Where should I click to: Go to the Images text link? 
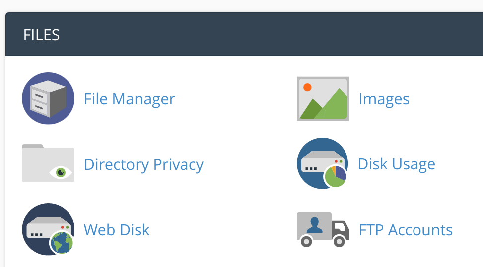[x=384, y=99]
